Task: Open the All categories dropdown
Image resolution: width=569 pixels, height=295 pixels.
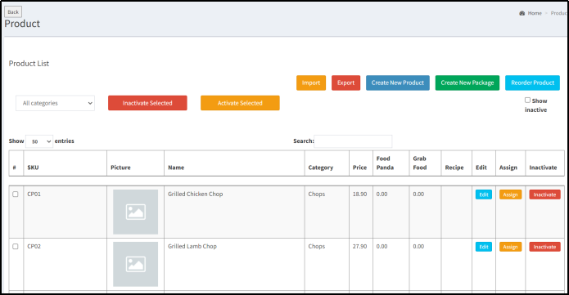Action: (55, 103)
